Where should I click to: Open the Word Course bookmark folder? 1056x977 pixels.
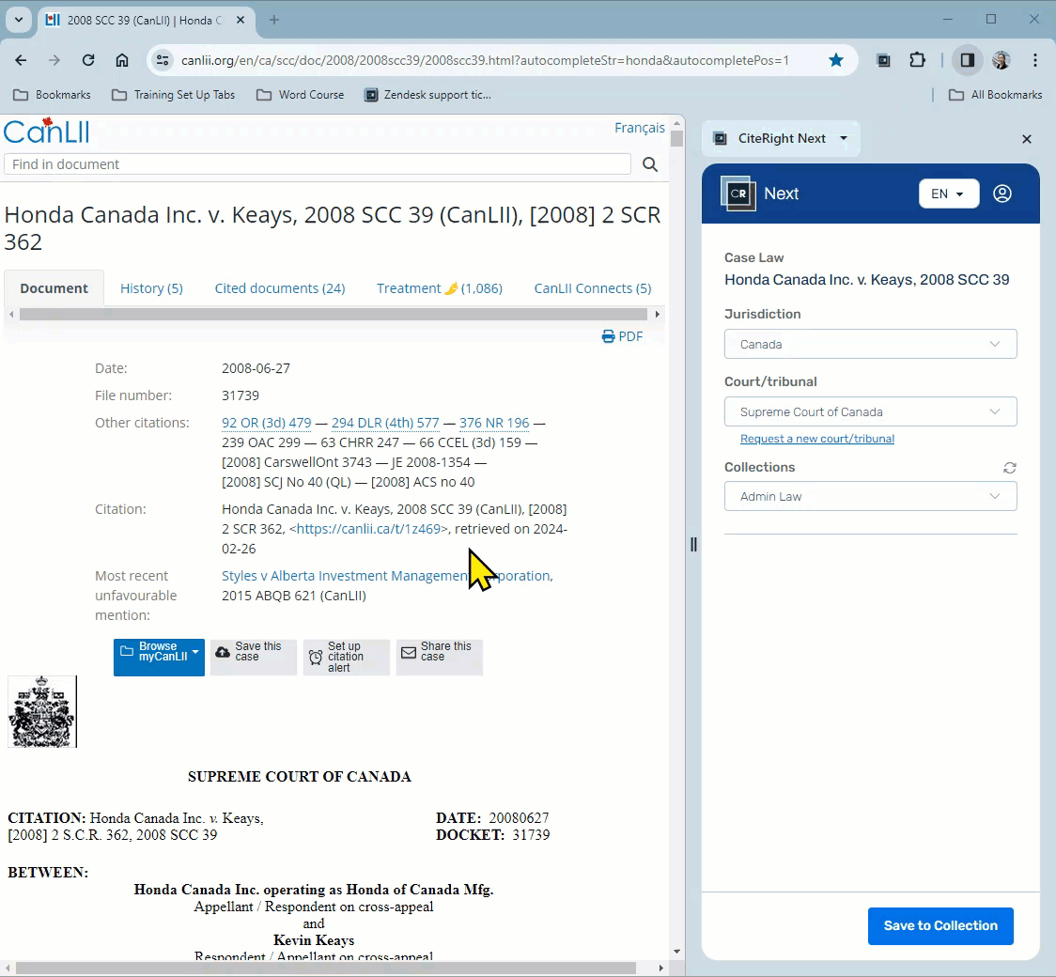301,95
